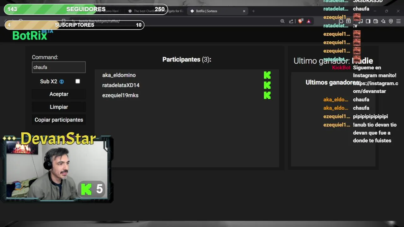Open the Brave VPN shield icon

pos(391,21)
